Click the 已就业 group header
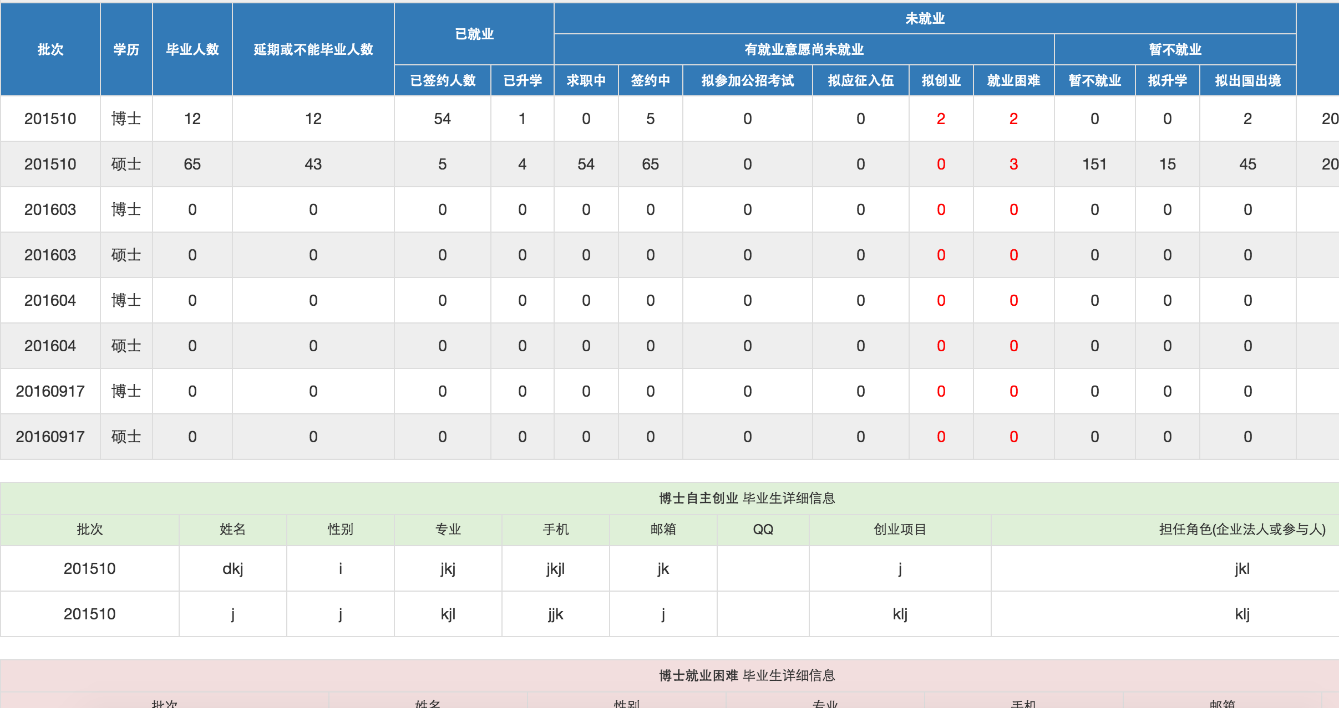The height and width of the screenshot is (708, 1339). [474, 34]
